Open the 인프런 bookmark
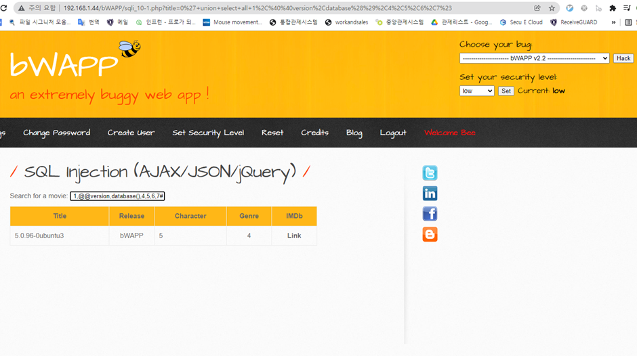Image resolution: width=637 pixels, height=356 pixels. [x=165, y=22]
